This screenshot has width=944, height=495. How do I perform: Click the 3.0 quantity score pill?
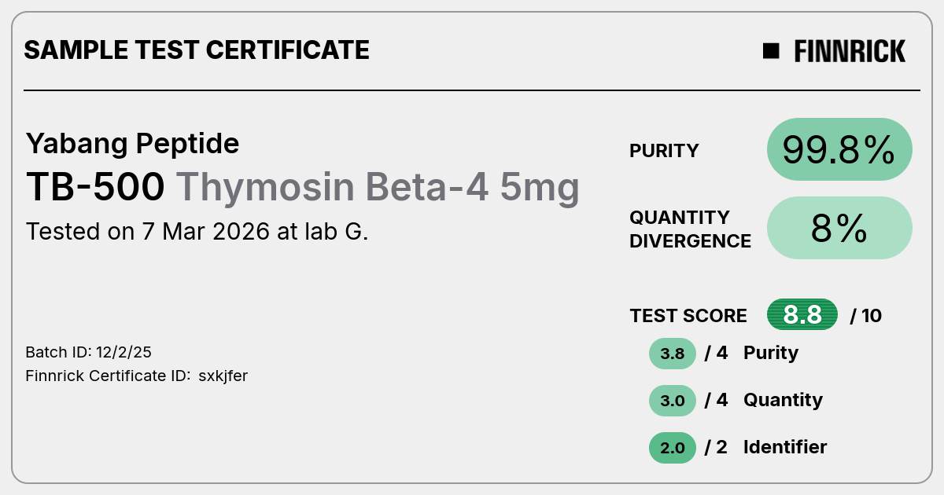(x=673, y=401)
